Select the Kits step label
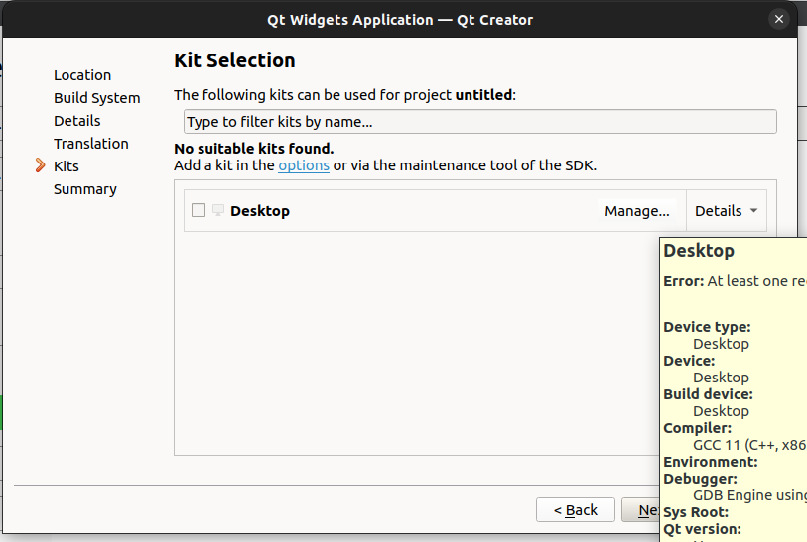The height and width of the screenshot is (542, 807). coord(67,166)
